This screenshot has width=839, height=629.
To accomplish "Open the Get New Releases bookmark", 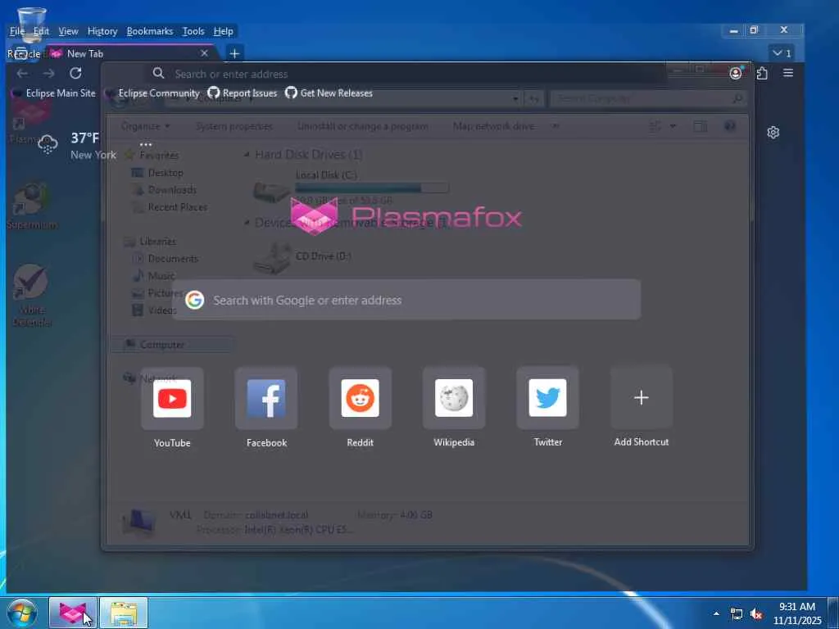I will pyautogui.click(x=329, y=93).
